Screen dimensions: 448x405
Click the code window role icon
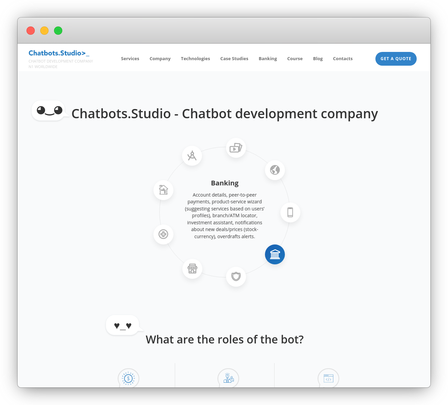point(328,378)
